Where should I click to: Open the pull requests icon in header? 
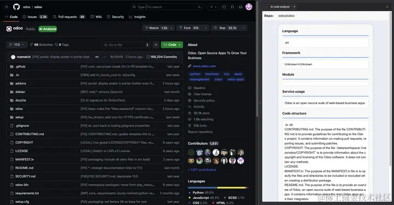point(233,7)
